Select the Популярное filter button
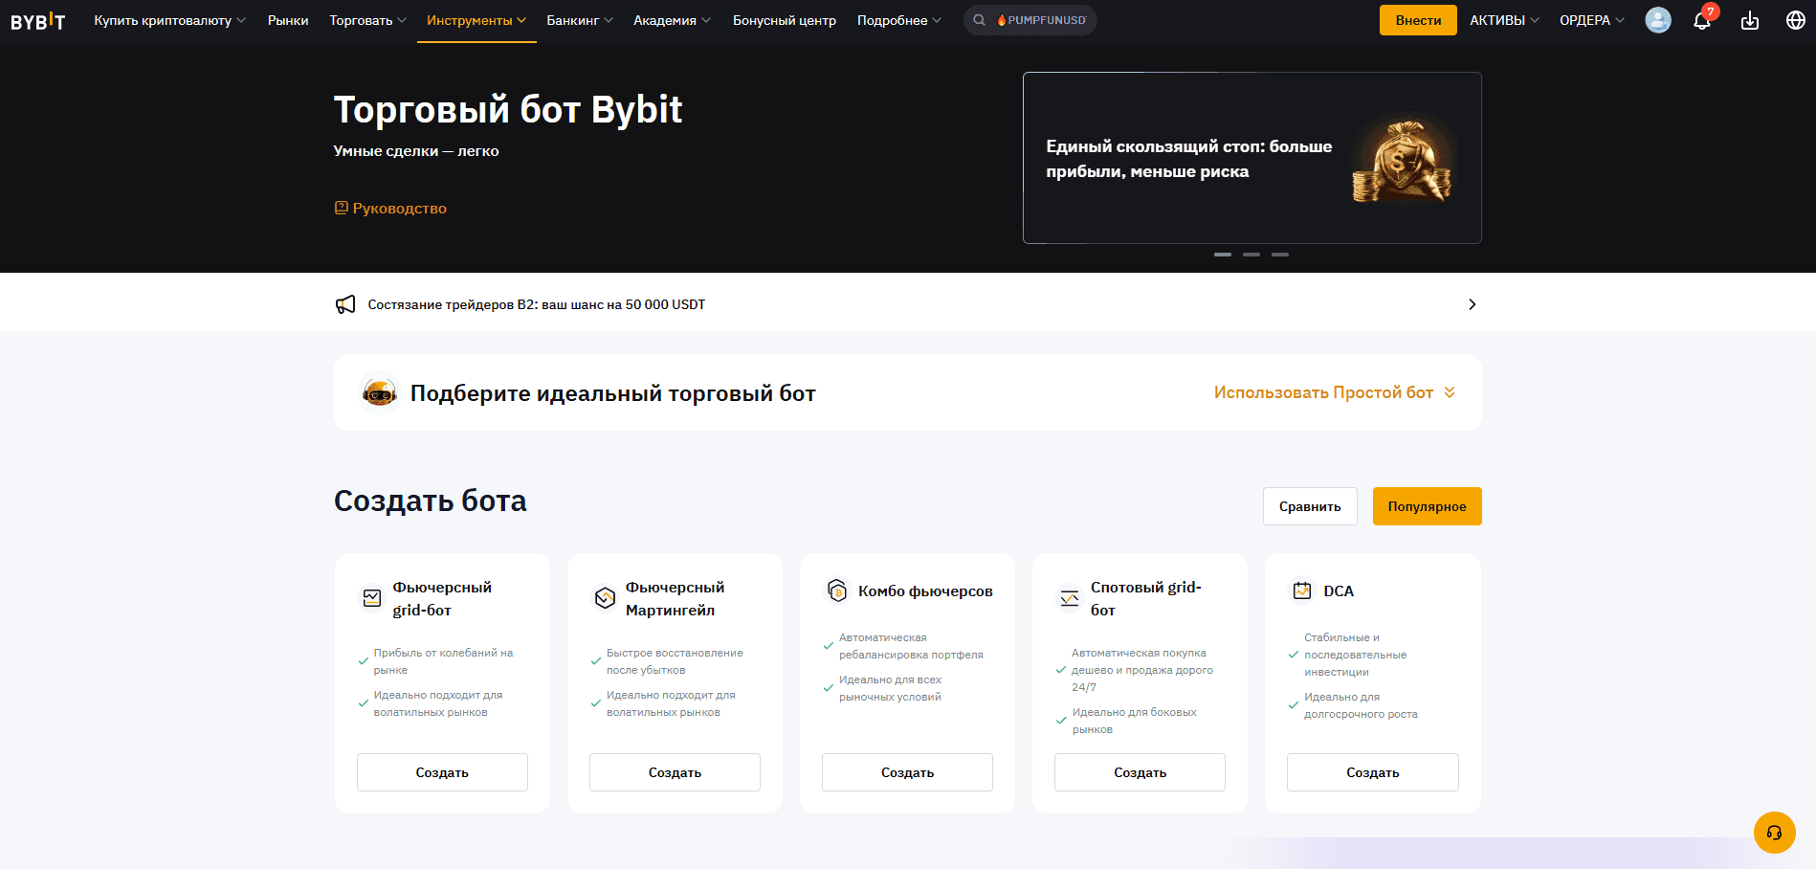The image size is (1816, 869). 1427,506
